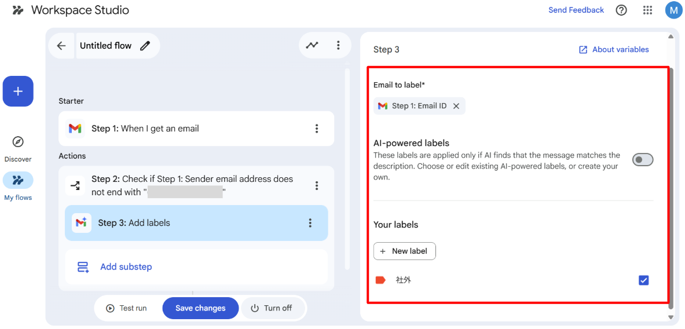Click the Save changes button
This screenshot has width=685, height=329.
pyautogui.click(x=200, y=308)
